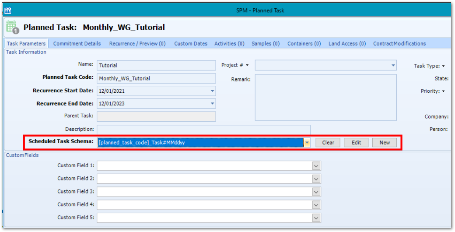The width and height of the screenshot is (455, 232).
Task: Open the Task Type label dropdown arrow
Action: click(x=443, y=66)
